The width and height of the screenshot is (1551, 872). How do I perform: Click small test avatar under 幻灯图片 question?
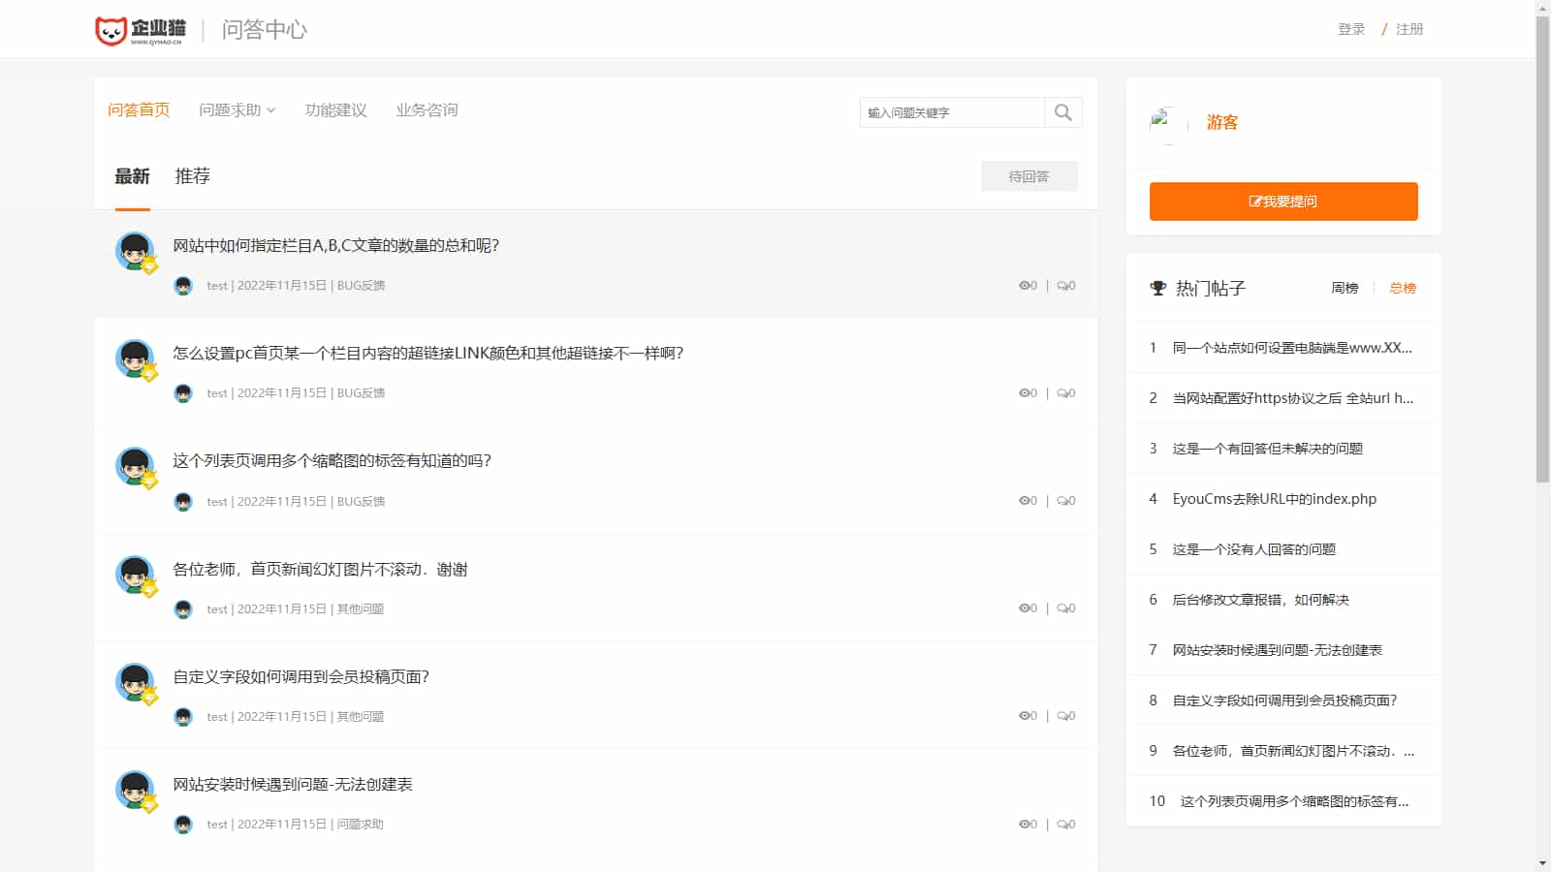pos(183,609)
